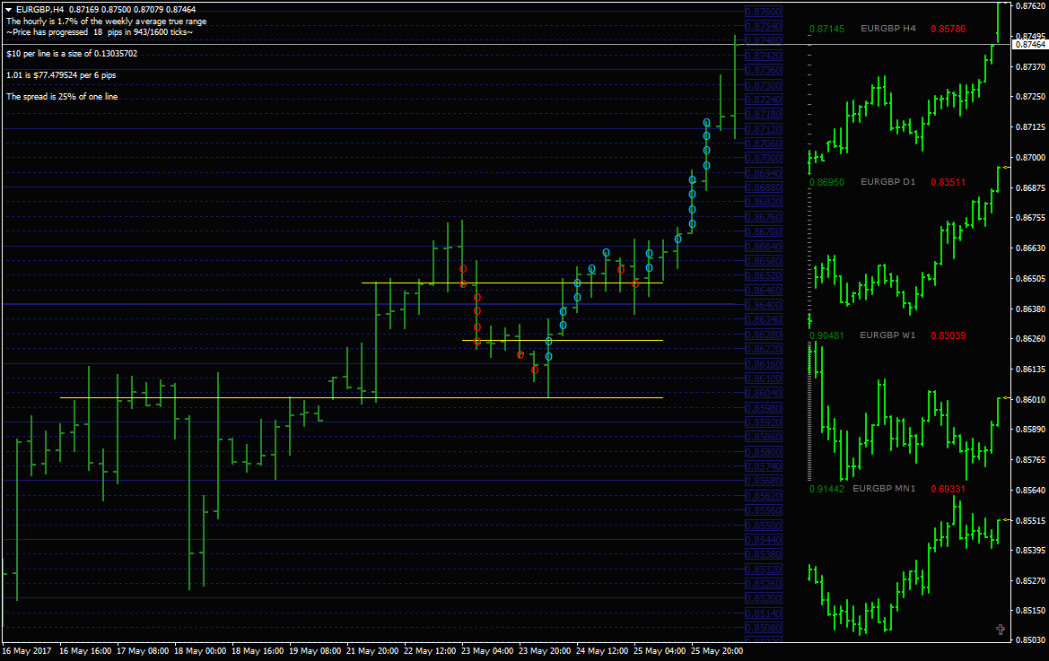Click the '23 May 04:00' time label

coord(487,650)
